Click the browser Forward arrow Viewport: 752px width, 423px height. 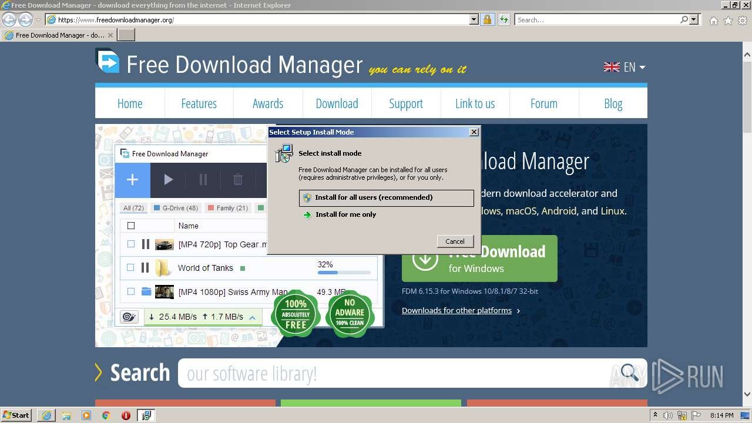[25, 19]
